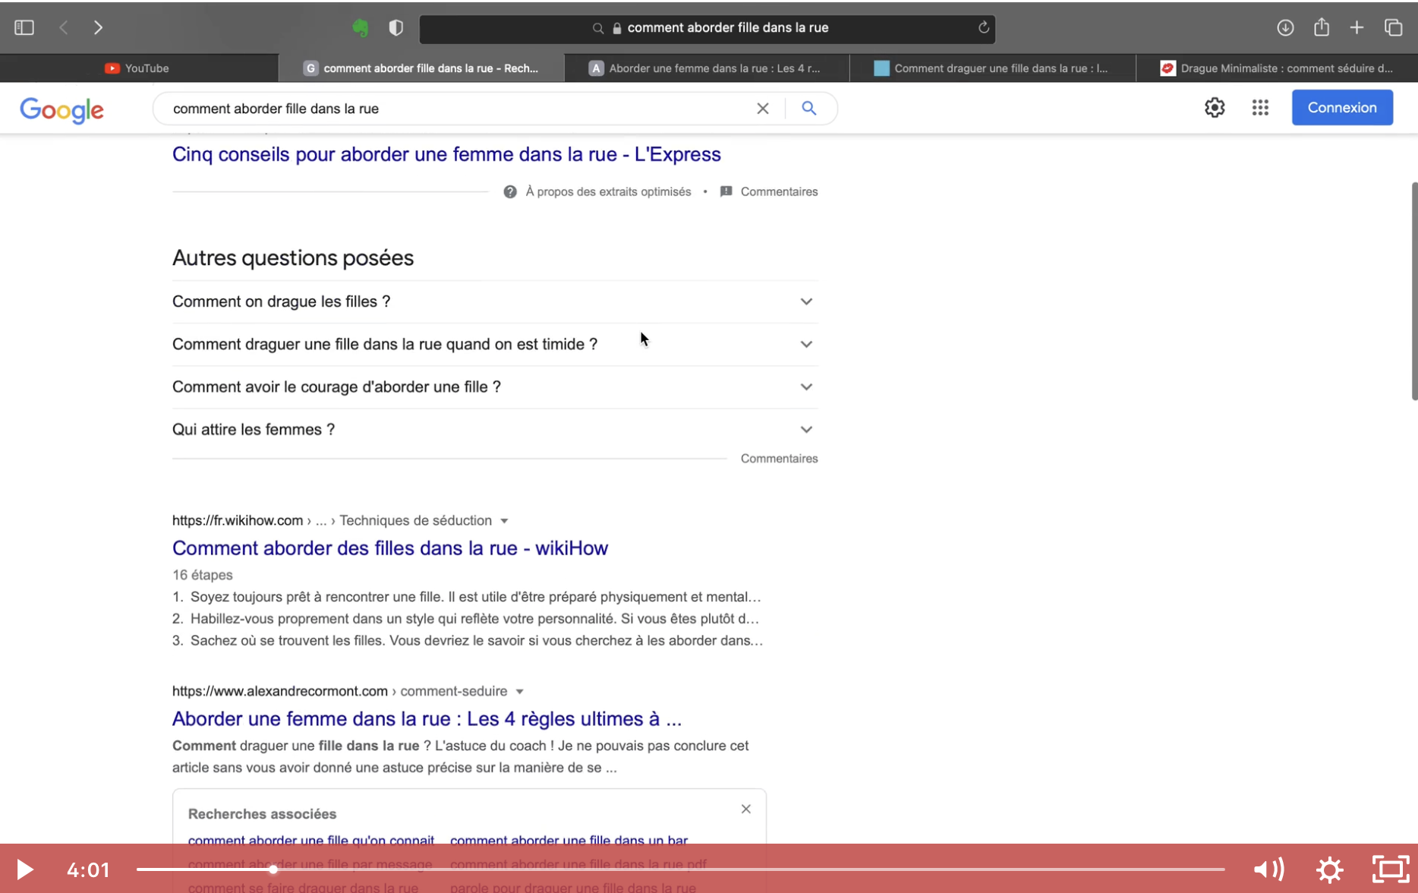Expand "Comment avoir le courage d'aborder une fille ?"
1418x893 pixels.
[495, 387]
